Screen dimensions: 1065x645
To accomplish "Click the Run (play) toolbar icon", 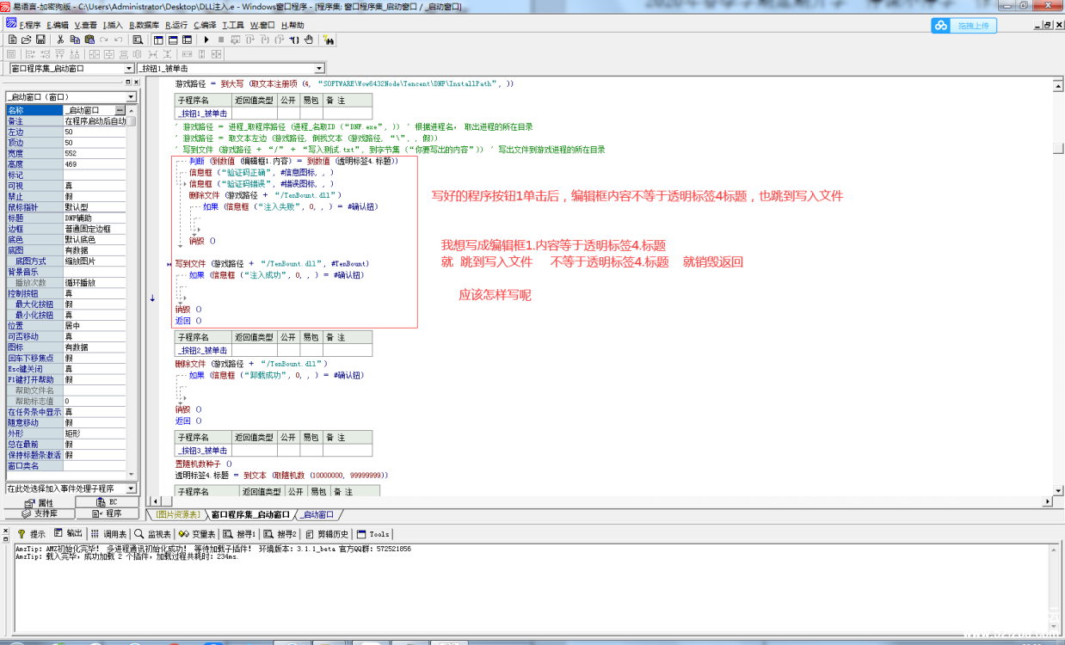I will click(206, 40).
